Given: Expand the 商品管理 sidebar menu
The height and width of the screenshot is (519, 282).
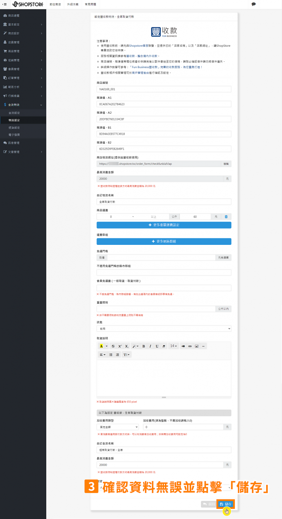Looking at the screenshot, I should 23,51.
